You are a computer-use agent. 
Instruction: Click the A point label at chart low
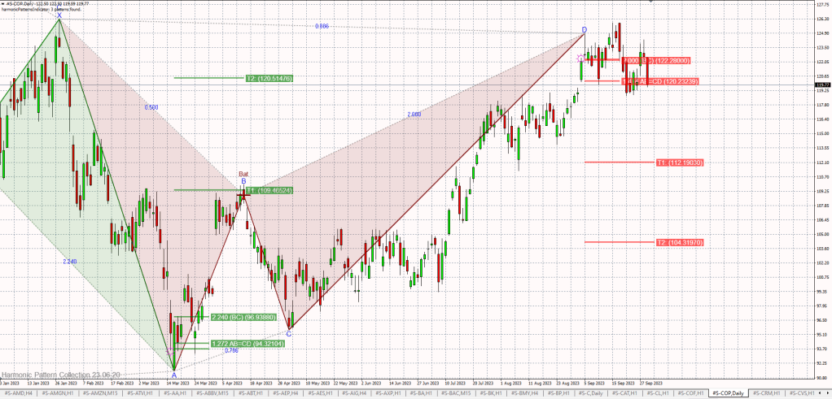173,375
